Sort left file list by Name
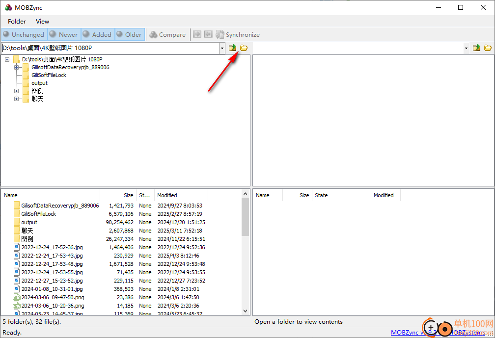Image resolution: width=495 pixels, height=338 pixels. 51,195
